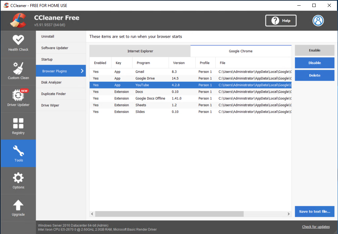Click the Disable button

[x=315, y=63]
